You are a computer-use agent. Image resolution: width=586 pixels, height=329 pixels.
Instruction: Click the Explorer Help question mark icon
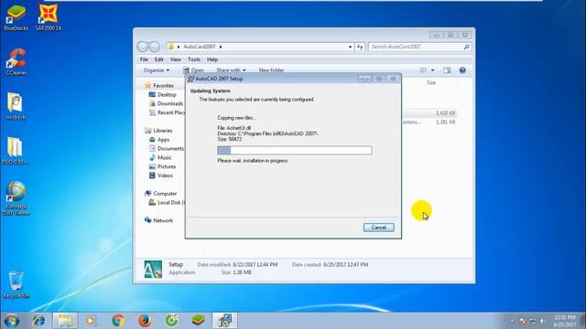tap(462, 70)
